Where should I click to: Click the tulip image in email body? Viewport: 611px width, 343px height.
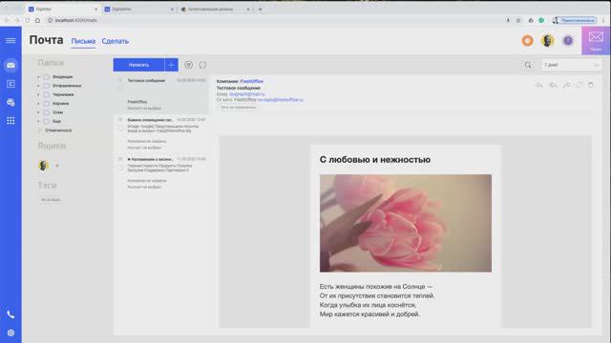[x=406, y=223]
